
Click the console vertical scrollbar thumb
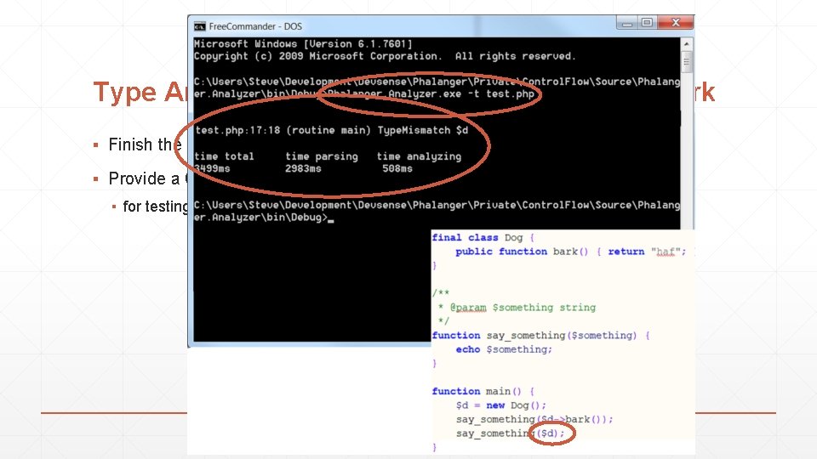tap(686, 62)
